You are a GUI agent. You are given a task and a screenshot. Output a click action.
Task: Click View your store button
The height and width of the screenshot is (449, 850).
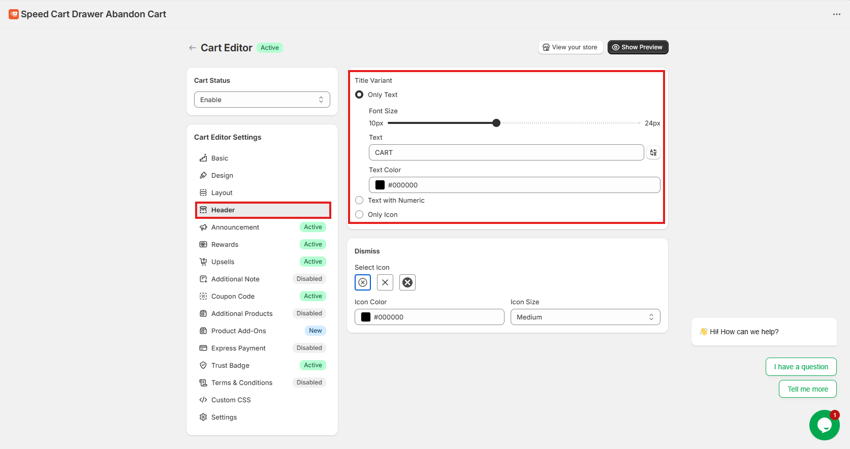point(570,47)
